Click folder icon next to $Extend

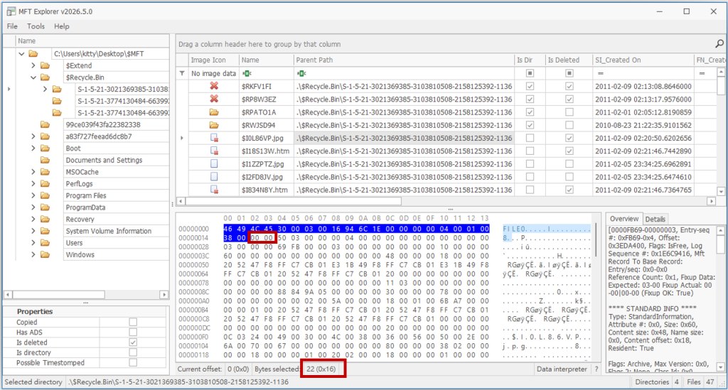point(45,65)
